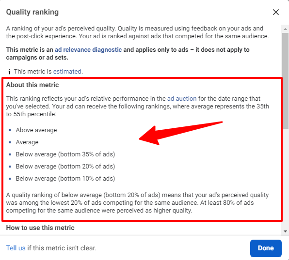Click the 'About this metric' heading
The width and height of the screenshot is (289, 260).
[x=32, y=85]
